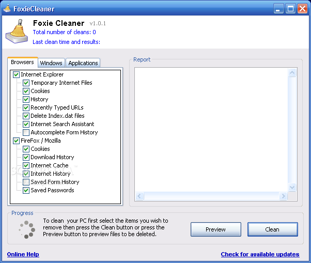Click the Total number of cleans text
Screen dimensions: 311x263
[64, 32]
